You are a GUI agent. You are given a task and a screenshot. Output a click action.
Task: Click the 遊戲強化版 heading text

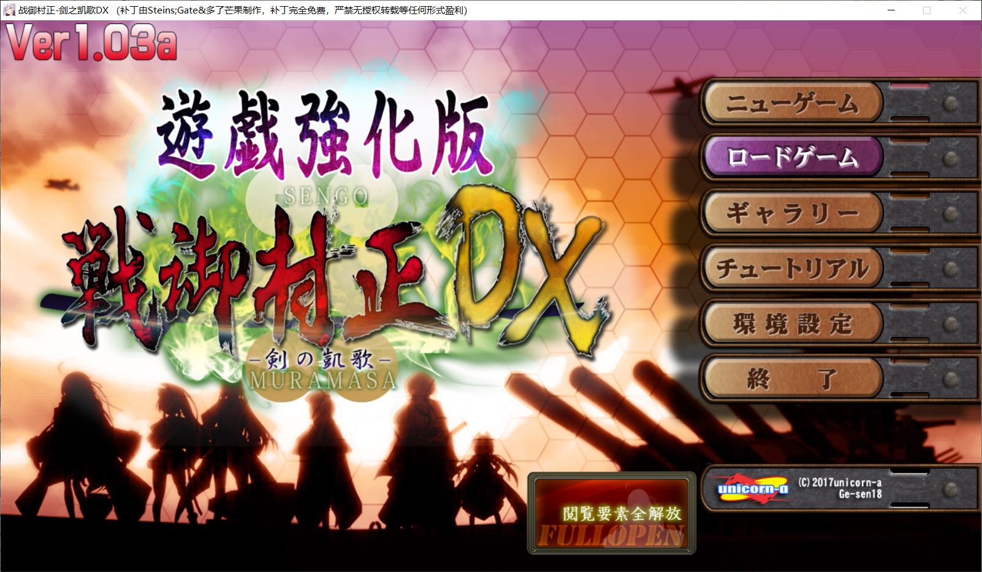tap(325, 134)
